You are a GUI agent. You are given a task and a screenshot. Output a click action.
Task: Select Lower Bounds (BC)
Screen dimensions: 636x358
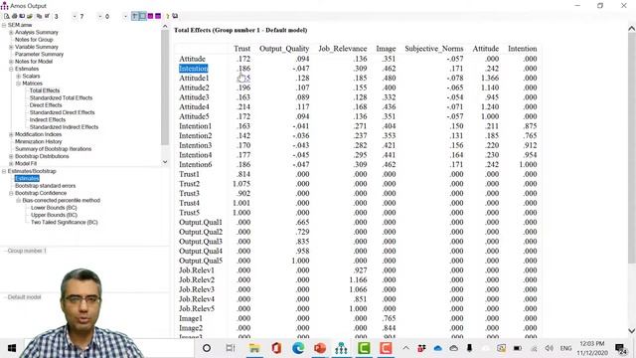(54, 208)
